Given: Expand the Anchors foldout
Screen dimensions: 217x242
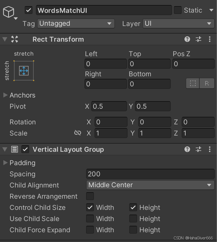Looking at the screenshot, I should [x=5, y=95].
